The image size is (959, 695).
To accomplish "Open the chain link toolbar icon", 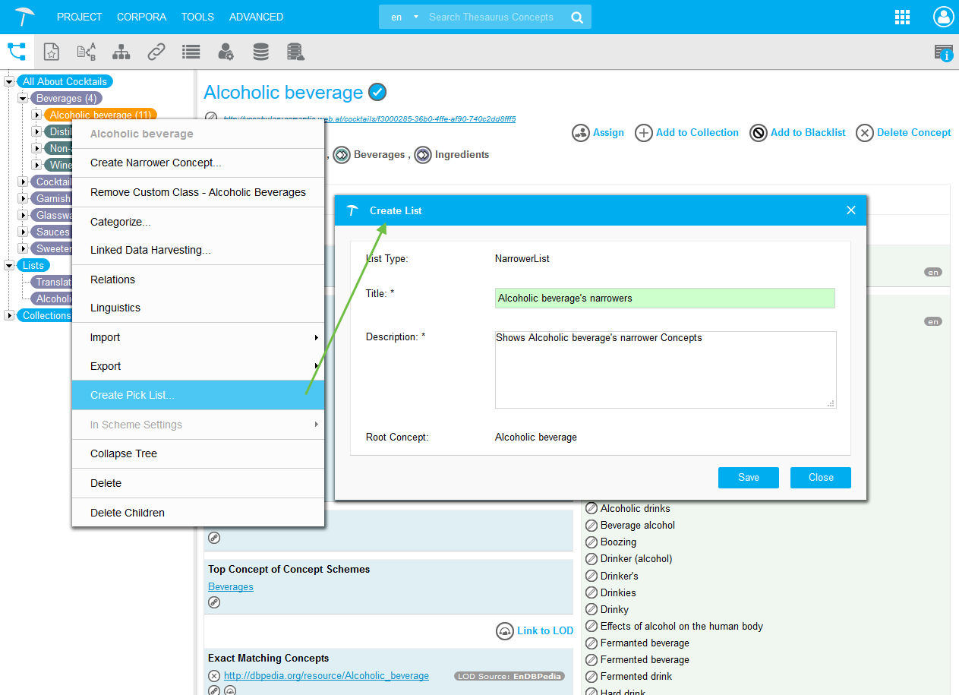I will pyautogui.click(x=156, y=52).
